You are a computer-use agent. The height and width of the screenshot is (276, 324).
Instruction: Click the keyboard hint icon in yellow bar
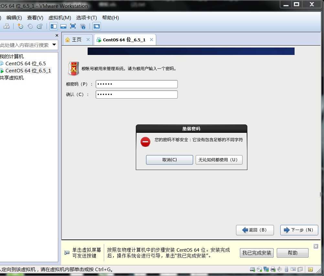(x=67, y=252)
